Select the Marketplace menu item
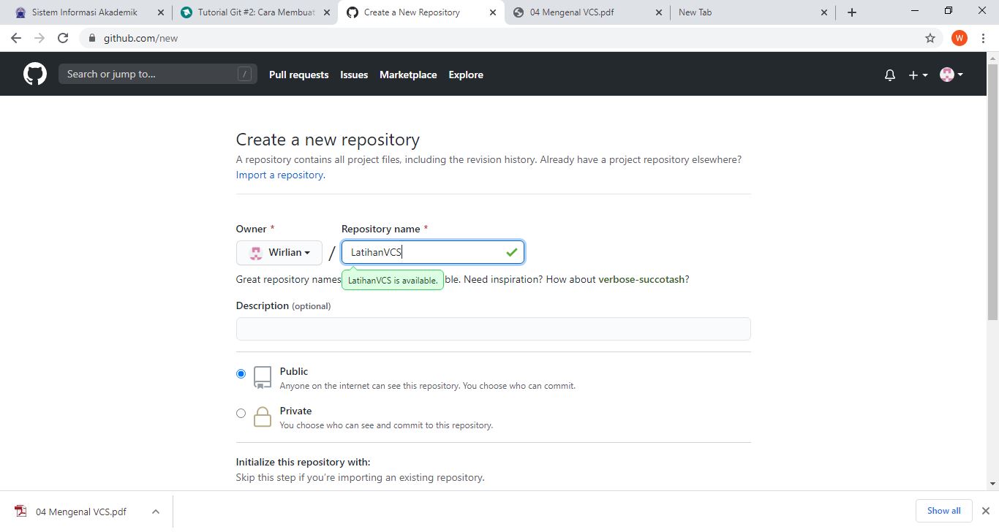 (x=408, y=75)
